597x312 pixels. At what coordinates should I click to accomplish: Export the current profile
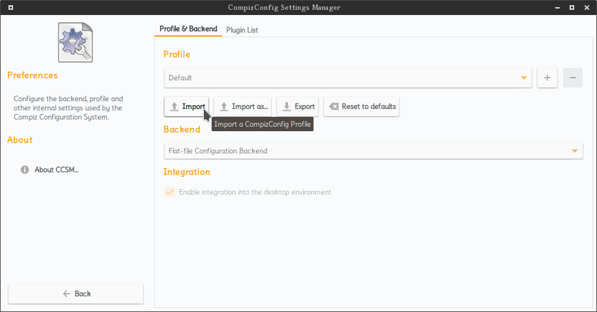point(298,106)
